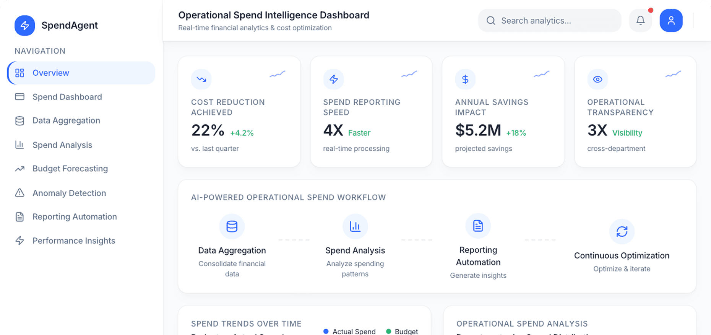The height and width of the screenshot is (335, 711).
Task: Click the sidebar Data Aggregation database icon
Action: pos(19,121)
